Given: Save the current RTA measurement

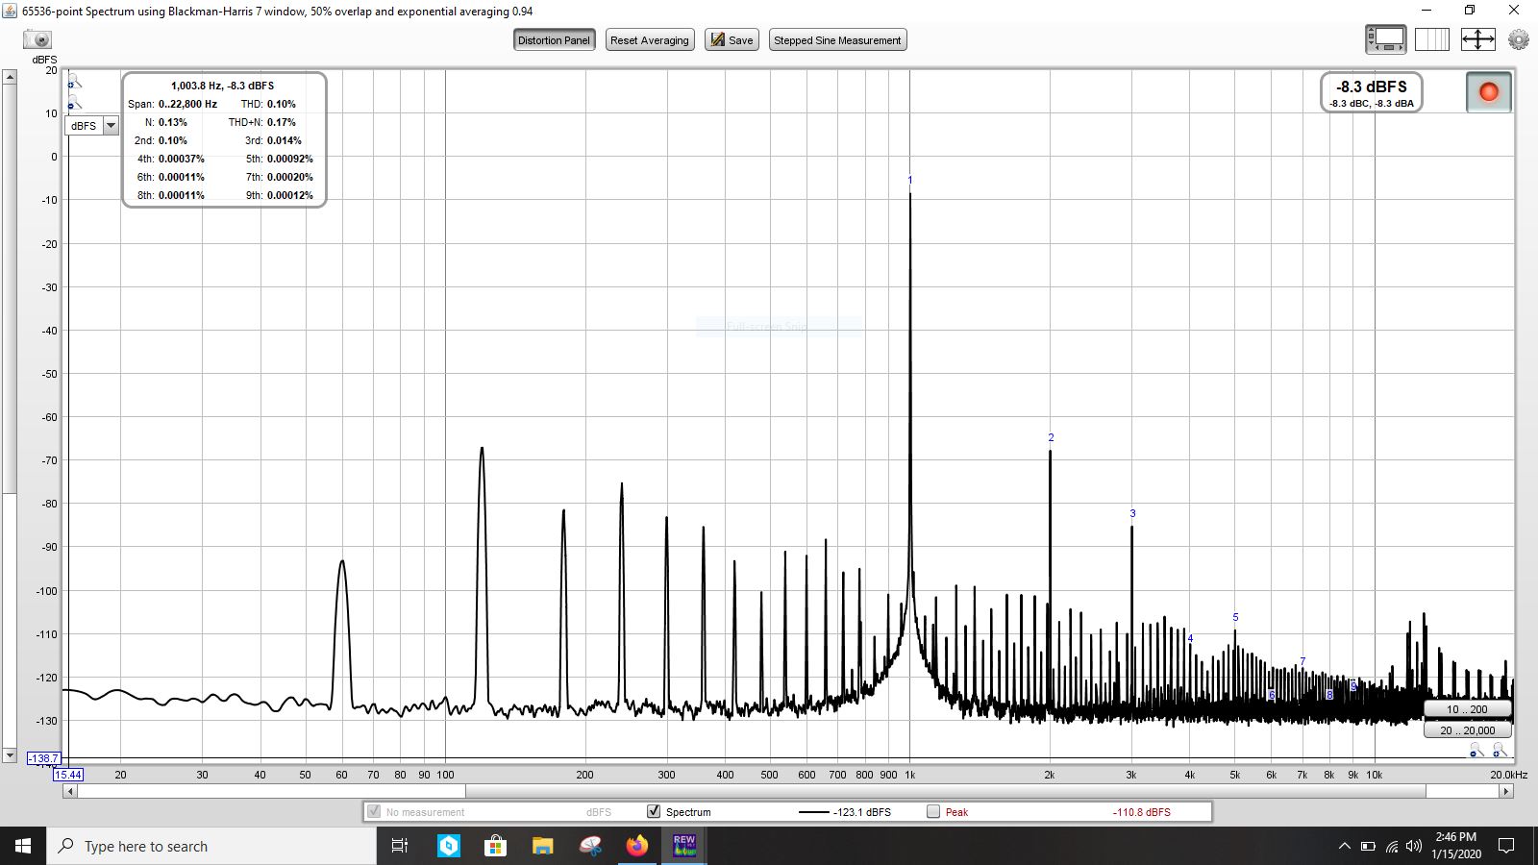Looking at the screenshot, I should point(732,40).
